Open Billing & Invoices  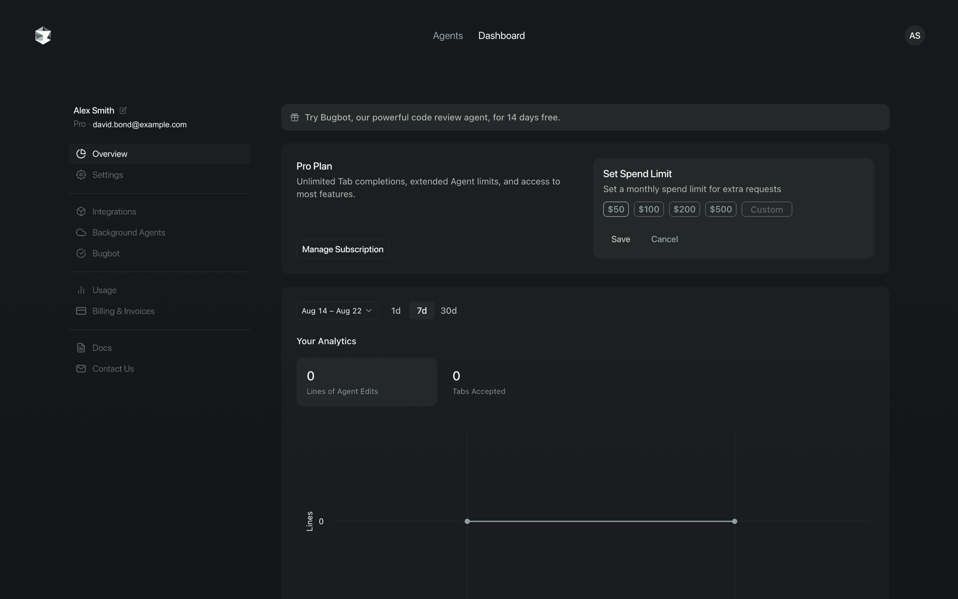[160, 311]
